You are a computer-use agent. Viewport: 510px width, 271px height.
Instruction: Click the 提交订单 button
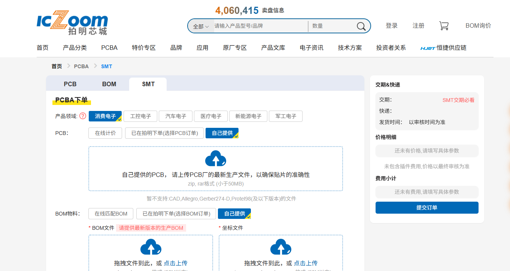point(427,208)
